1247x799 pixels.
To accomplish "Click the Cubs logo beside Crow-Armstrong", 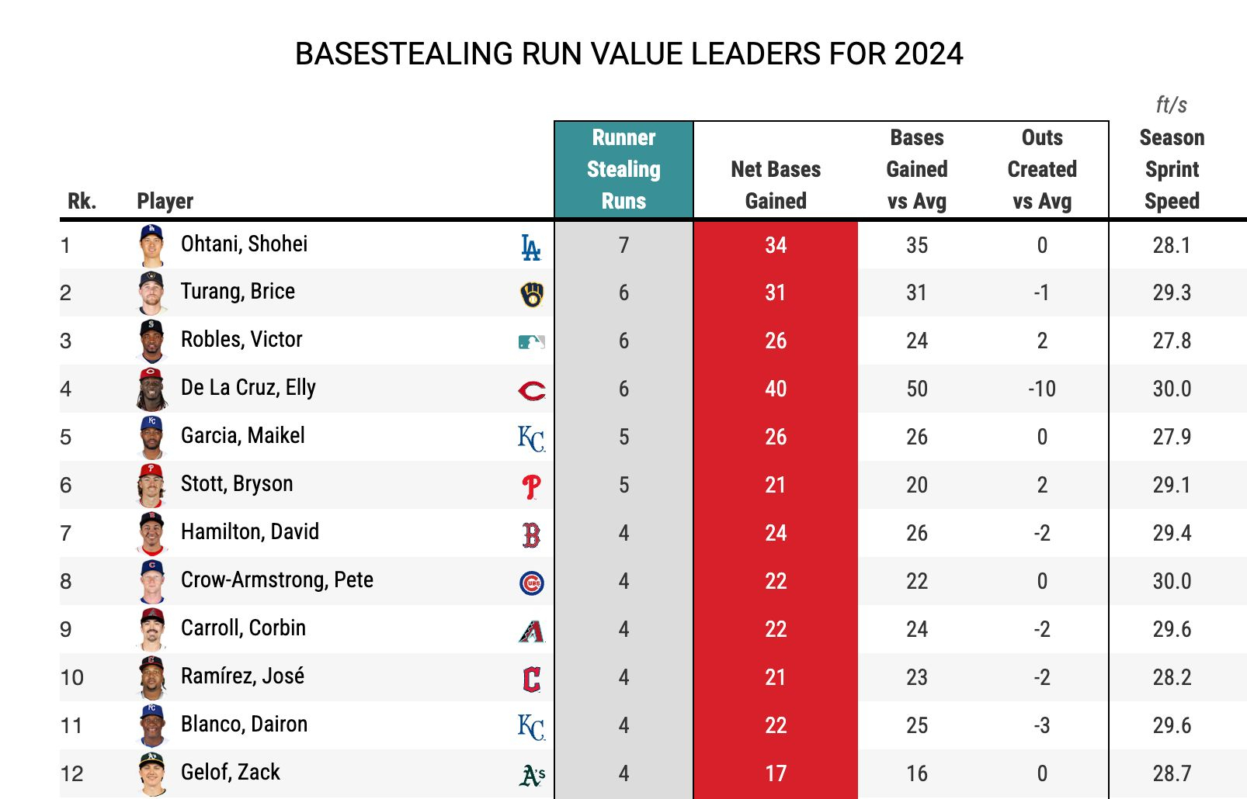I will click(532, 583).
